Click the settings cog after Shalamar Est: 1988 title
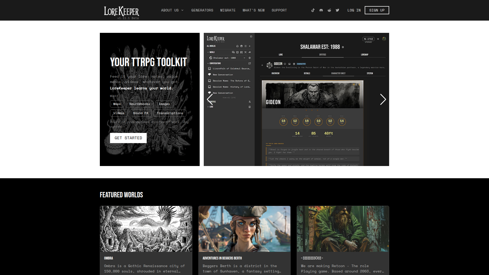489x275 pixels. click(343, 47)
